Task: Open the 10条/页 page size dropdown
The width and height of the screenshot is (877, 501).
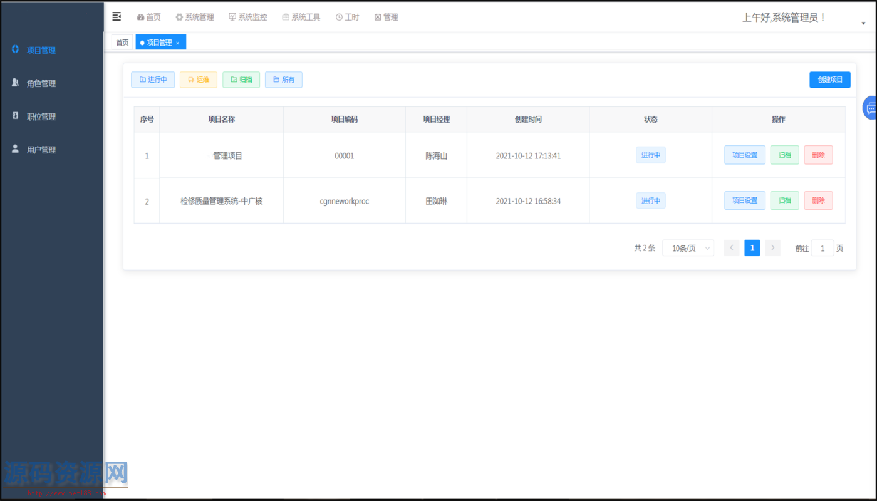Action: [x=688, y=248]
